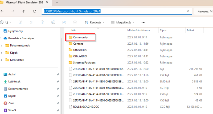The height and width of the screenshot is (114, 213).
Task: Select the 216 796 KB Fájl row
Action: [x=135, y=69]
